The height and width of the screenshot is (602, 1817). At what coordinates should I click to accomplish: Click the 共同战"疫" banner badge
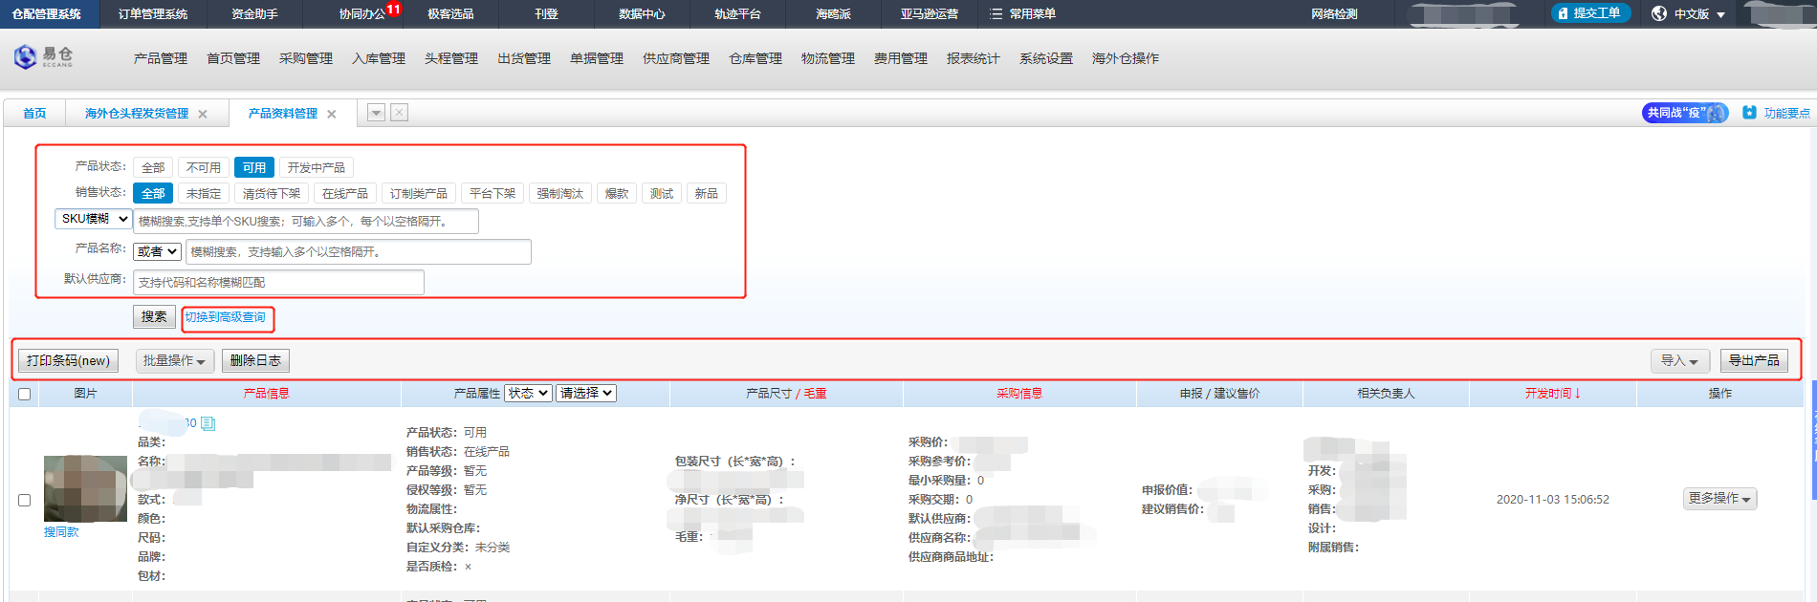(1685, 113)
